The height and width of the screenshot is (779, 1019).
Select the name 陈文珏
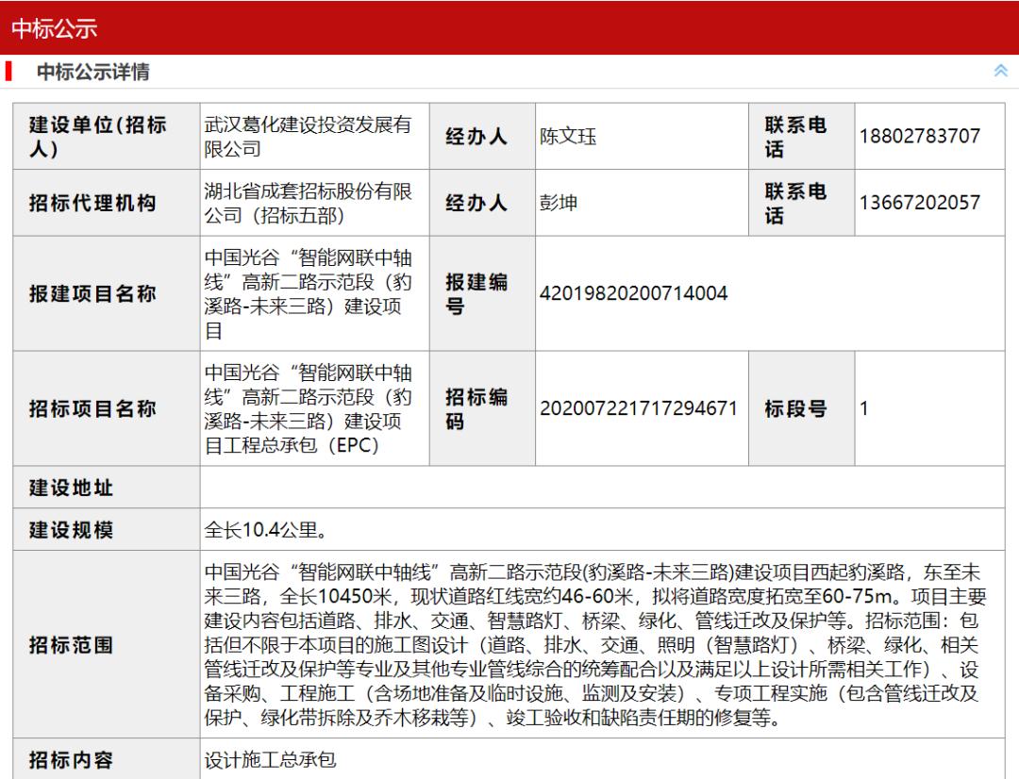click(568, 137)
